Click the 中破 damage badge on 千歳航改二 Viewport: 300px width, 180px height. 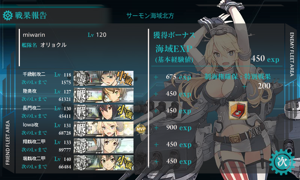124,78
